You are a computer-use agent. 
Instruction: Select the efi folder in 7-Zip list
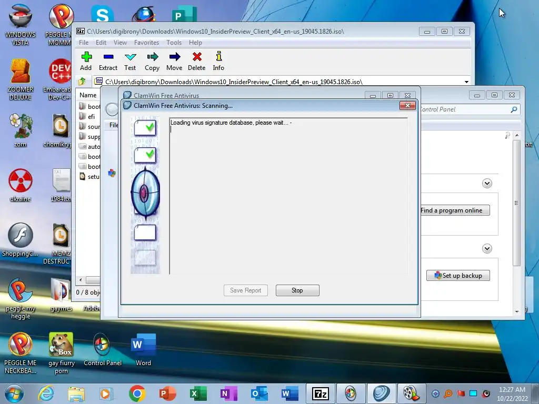(91, 116)
